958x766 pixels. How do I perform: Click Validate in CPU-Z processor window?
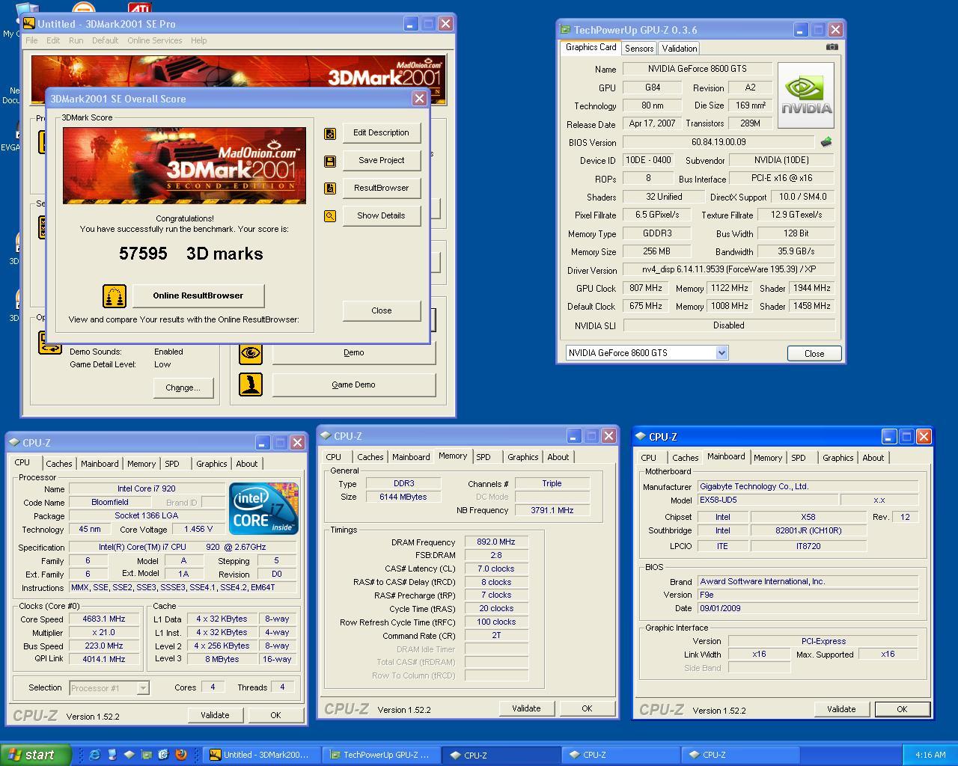coord(215,715)
